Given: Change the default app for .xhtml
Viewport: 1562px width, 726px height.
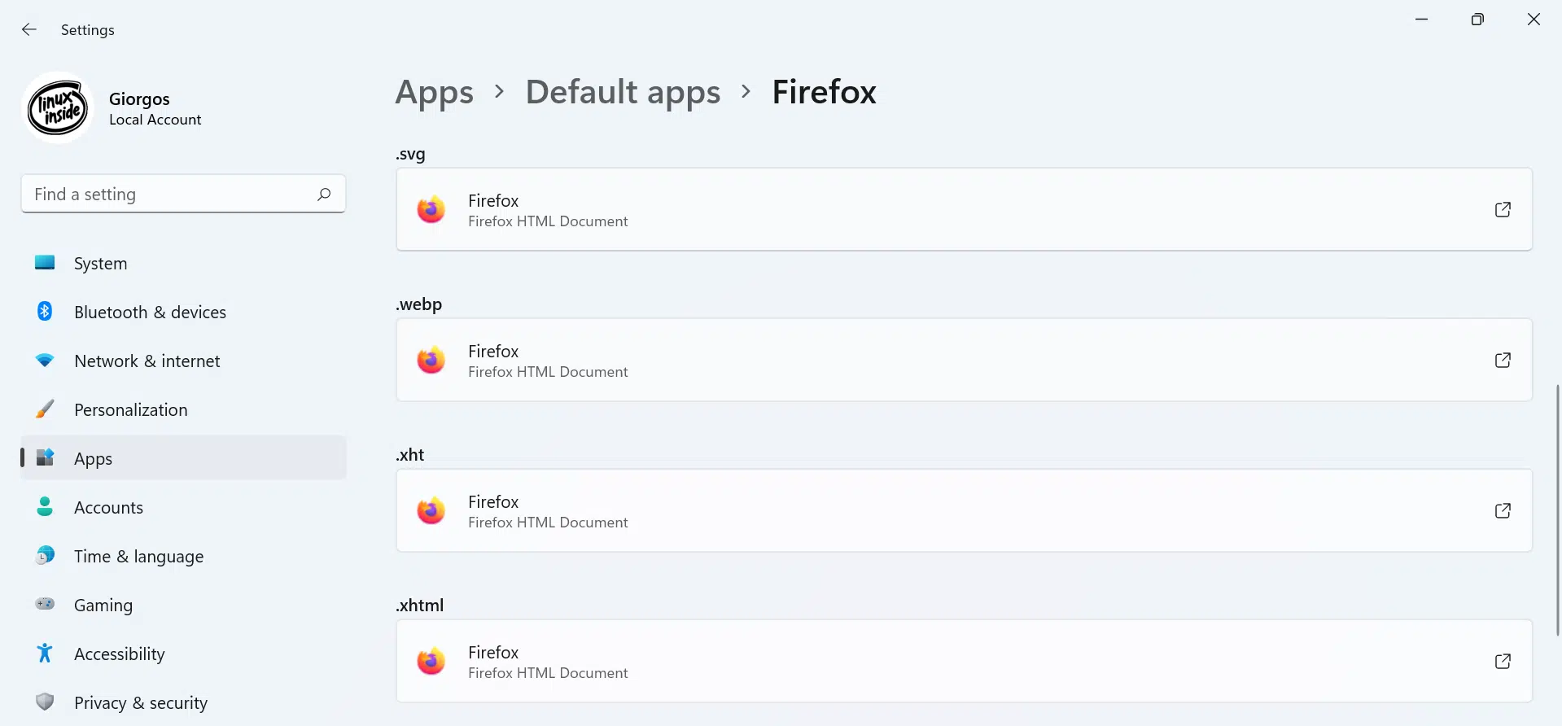Looking at the screenshot, I should click(964, 661).
